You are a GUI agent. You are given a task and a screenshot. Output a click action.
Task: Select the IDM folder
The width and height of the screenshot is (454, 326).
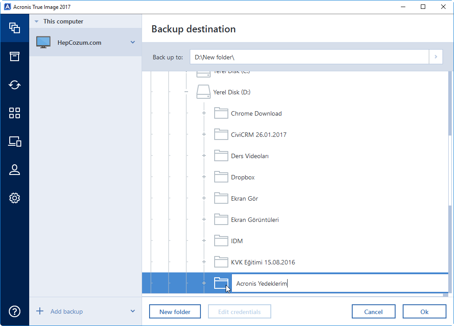pos(237,241)
